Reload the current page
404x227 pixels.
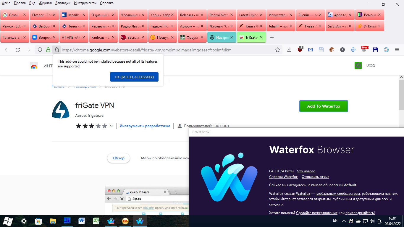(x=18, y=50)
